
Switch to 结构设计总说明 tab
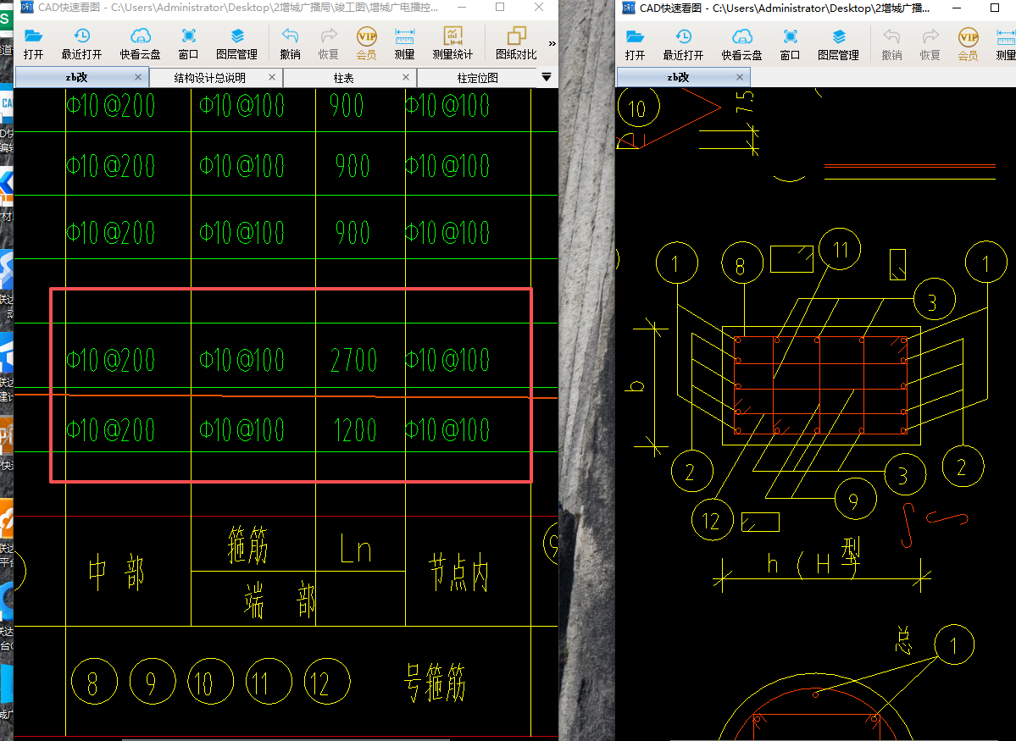coord(216,78)
